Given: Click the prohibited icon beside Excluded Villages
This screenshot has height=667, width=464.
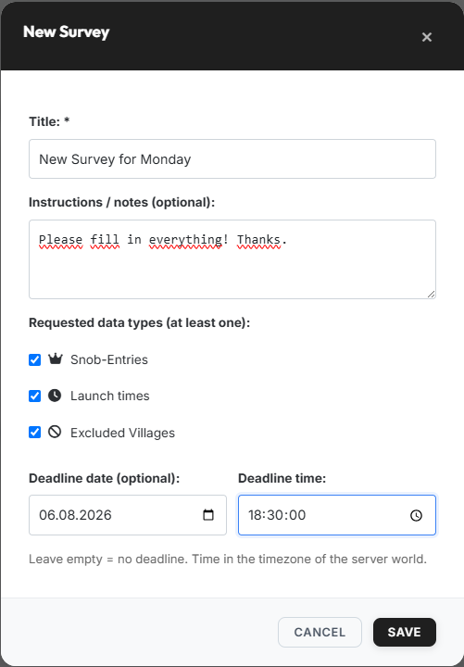Looking at the screenshot, I should (x=55, y=433).
